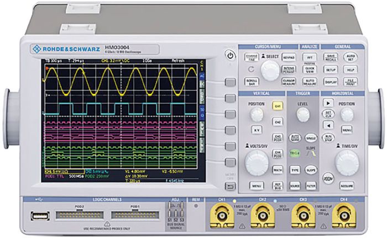The width and height of the screenshot is (387, 252).
Task: Click the FFT analyze button
Action: click(x=310, y=57)
